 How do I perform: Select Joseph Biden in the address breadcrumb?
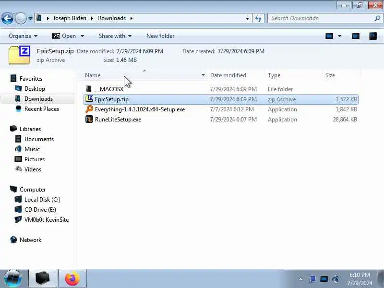coord(70,18)
